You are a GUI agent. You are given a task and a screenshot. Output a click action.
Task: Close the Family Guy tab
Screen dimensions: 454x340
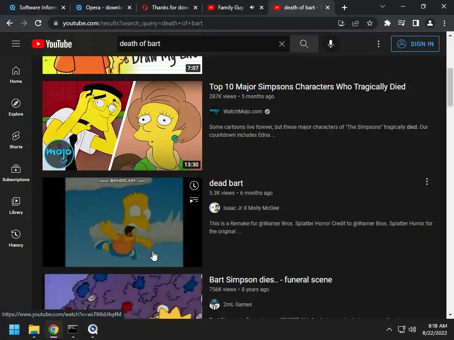(262, 8)
